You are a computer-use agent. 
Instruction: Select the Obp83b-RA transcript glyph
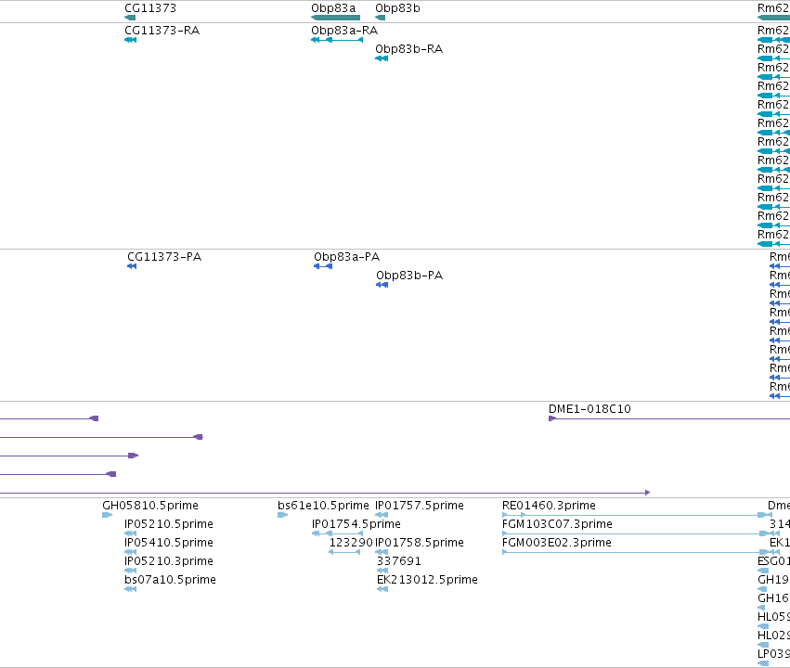382,58
